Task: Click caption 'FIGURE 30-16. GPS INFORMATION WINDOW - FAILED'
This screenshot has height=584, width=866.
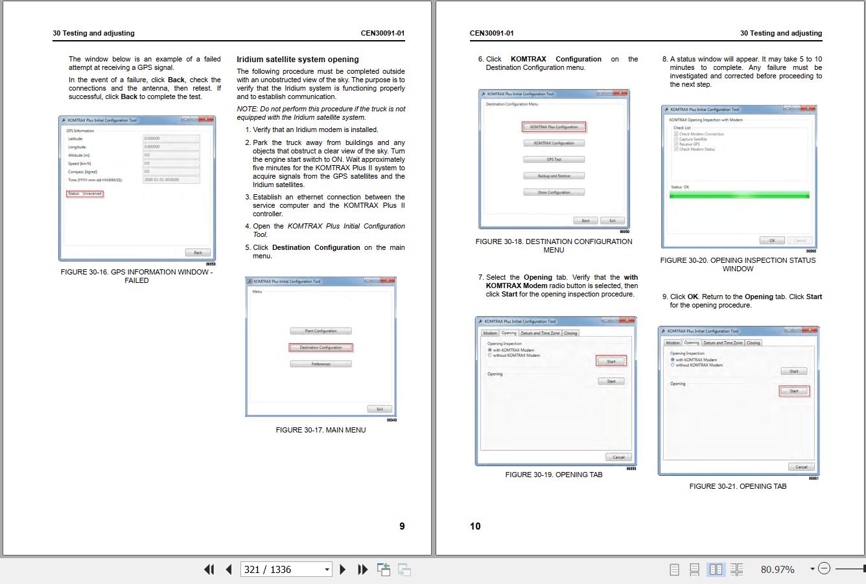Action: 137,276
